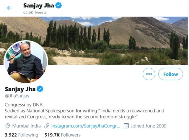The width and height of the screenshot is (189, 140).
Task: Click the 65.6K Tweets count
Action: (35, 12)
